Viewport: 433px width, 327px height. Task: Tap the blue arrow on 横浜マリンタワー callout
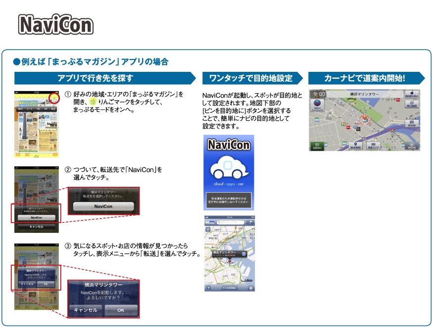click(243, 254)
